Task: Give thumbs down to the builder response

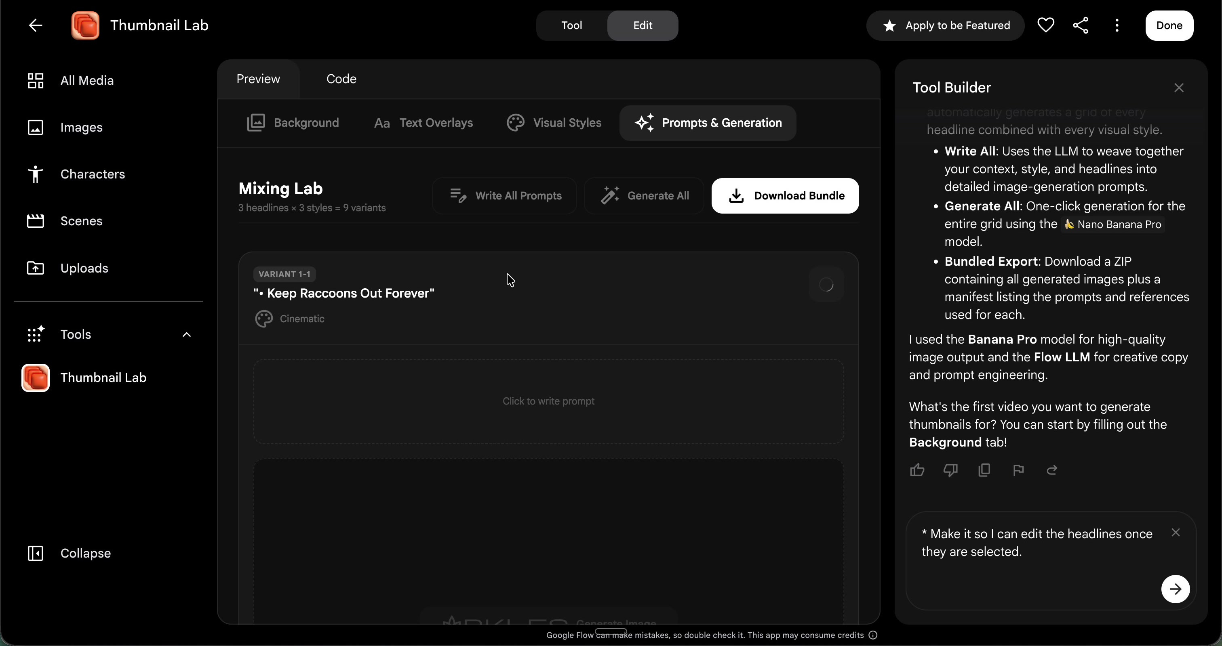Action: click(951, 470)
